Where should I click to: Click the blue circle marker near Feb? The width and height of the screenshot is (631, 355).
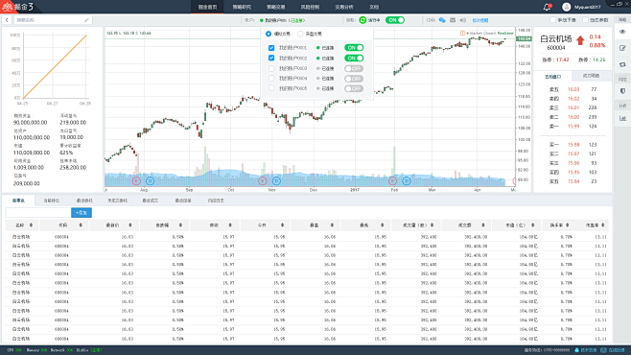pyautogui.click(x=407, y=180)
